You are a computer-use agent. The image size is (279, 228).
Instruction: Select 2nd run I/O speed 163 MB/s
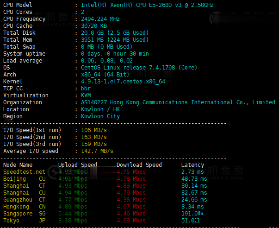click(94, 137)
